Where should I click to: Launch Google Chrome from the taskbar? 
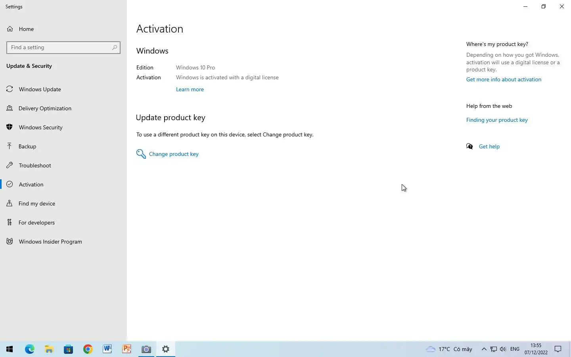88,349
